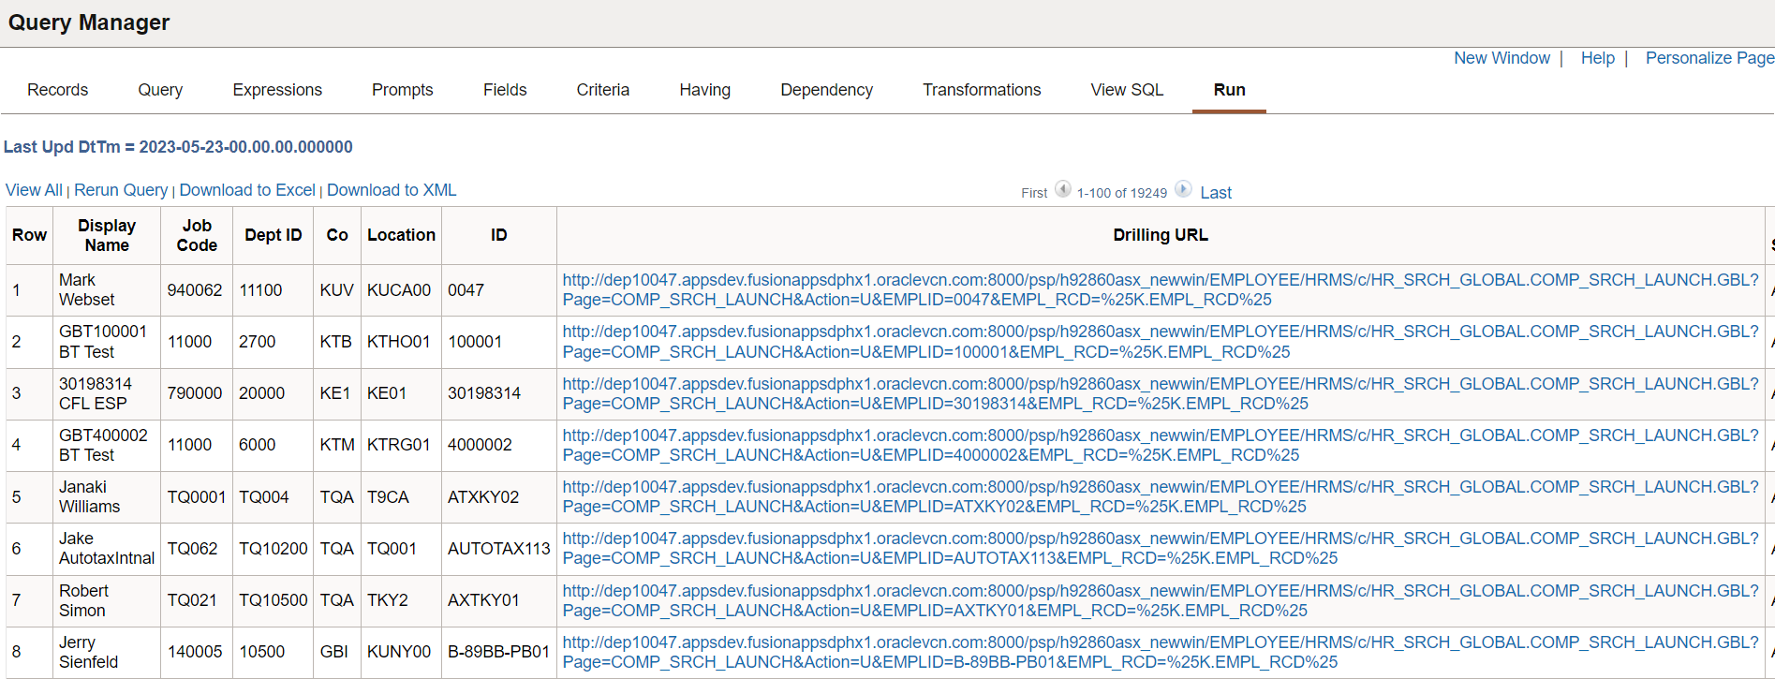The image size is (1775, 679).
Task: Click the previous page arrow icon
Action: click(x=1062, y=189)
